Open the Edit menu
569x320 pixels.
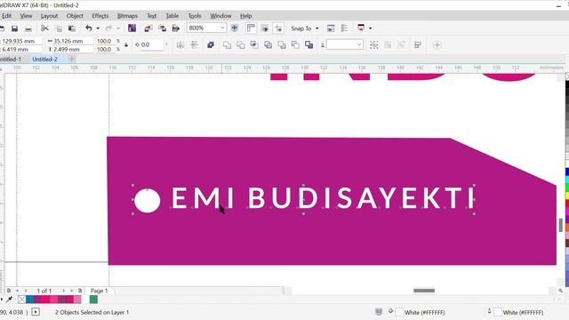(x=6, y=16)
